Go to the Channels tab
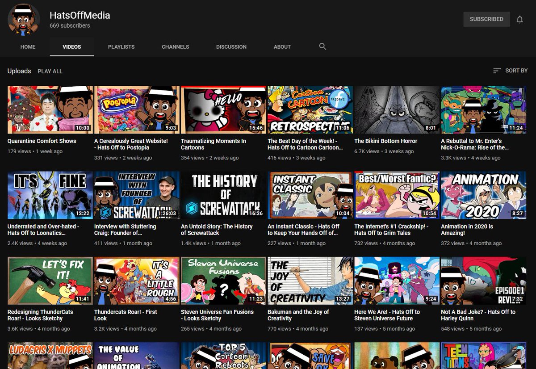 tap(175, 47)
